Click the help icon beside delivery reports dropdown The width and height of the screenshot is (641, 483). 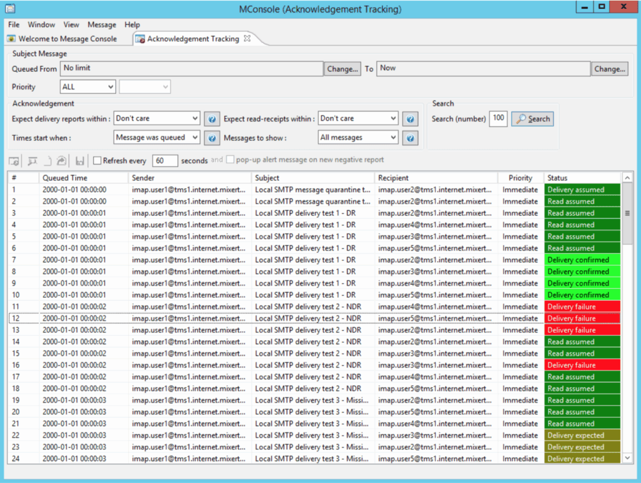[212, 119]
